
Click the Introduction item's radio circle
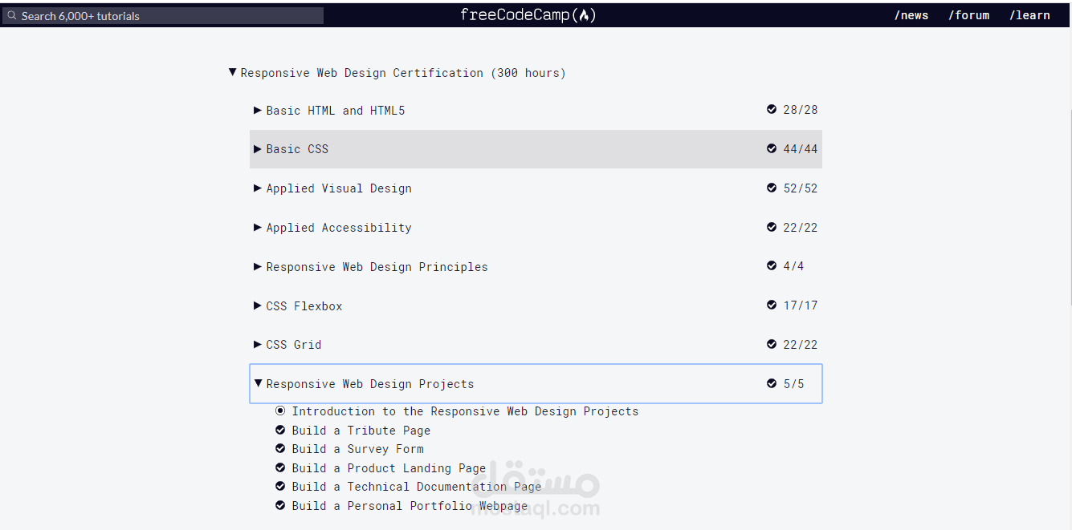[x=280, y=411]
